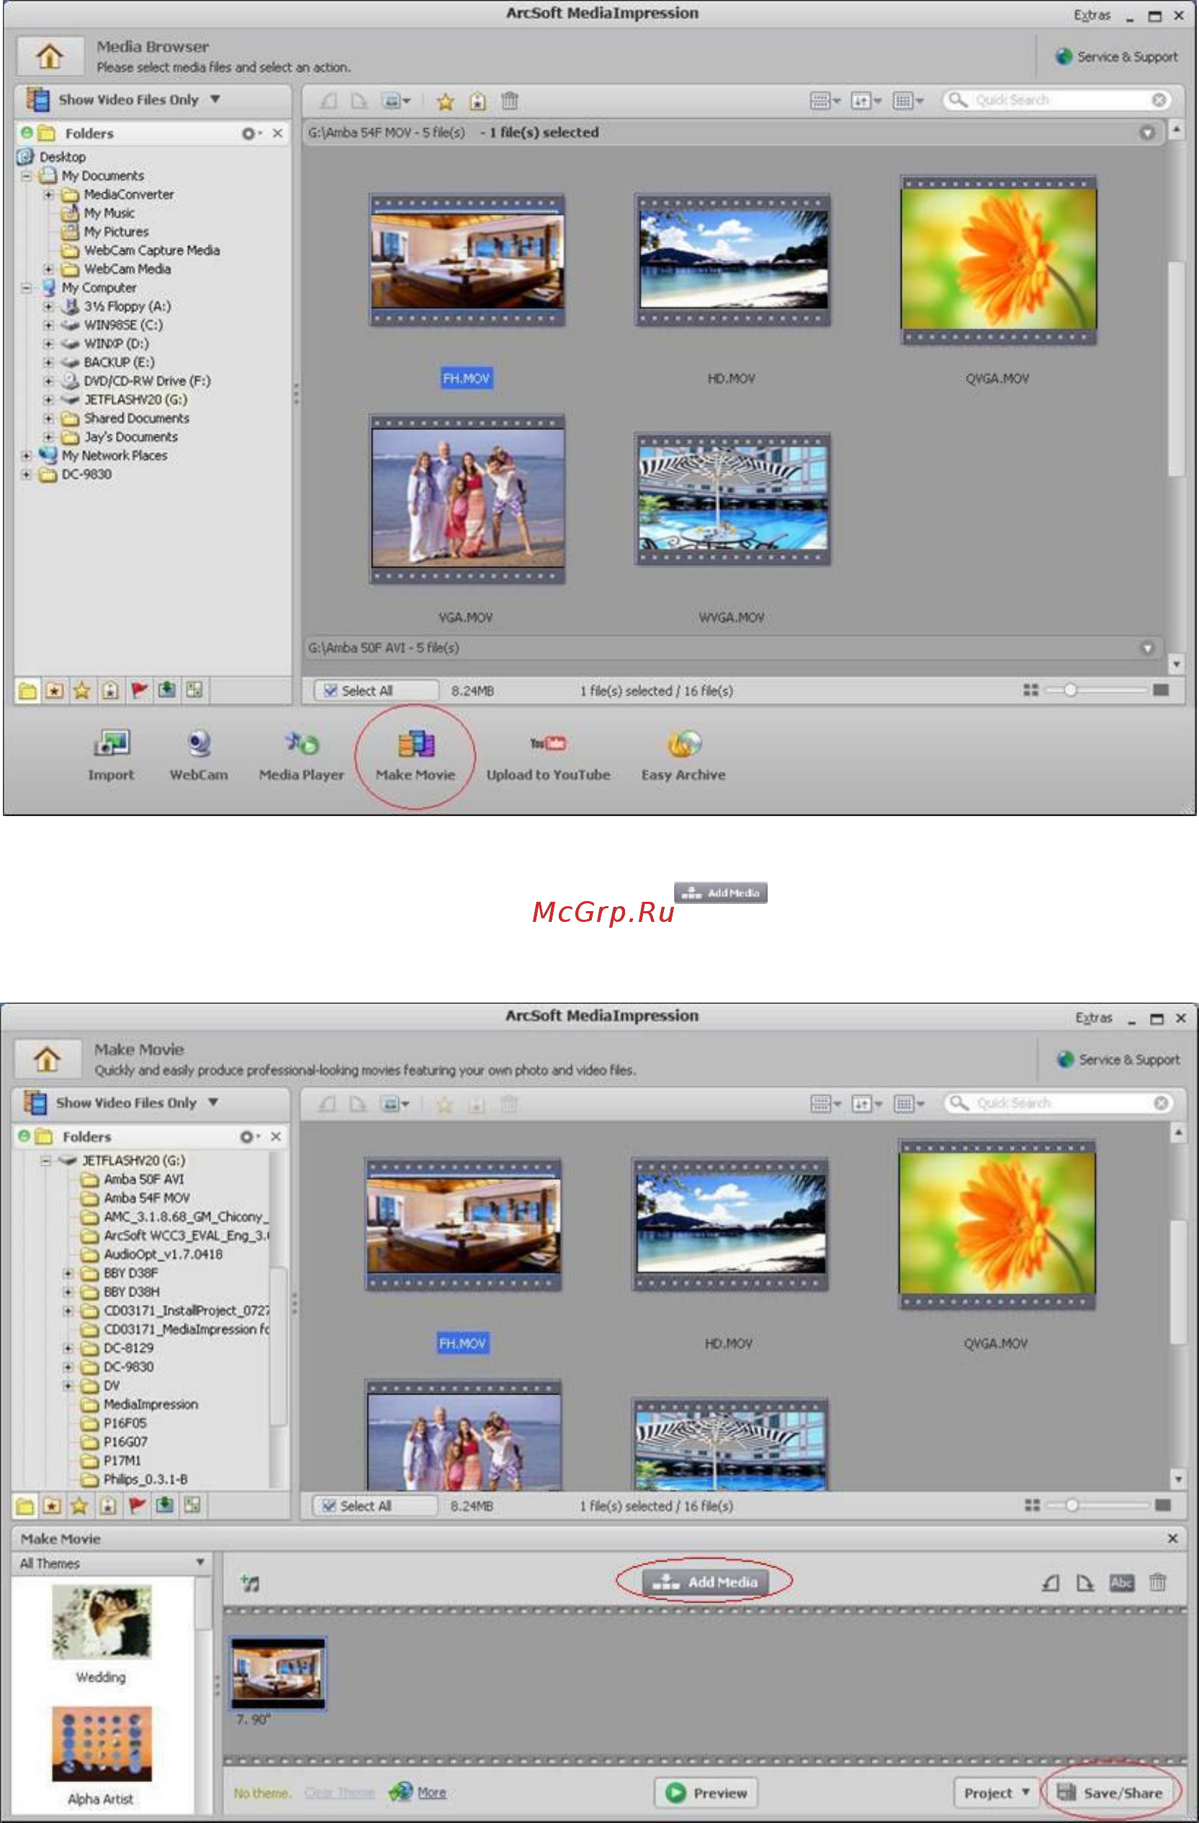Click the flag view icon below Media Browser folder tree

pyautogui.click(x=138, y=690)
